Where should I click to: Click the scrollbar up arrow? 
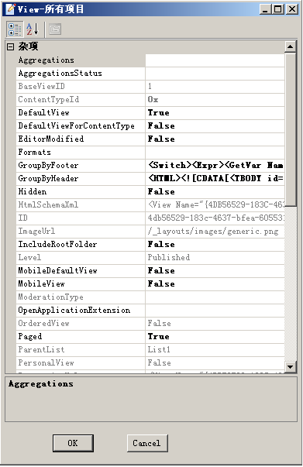point(290,46)
